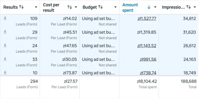Click the 18,749 impressions value
Screen dimensions: 199x99
[190, 73]
